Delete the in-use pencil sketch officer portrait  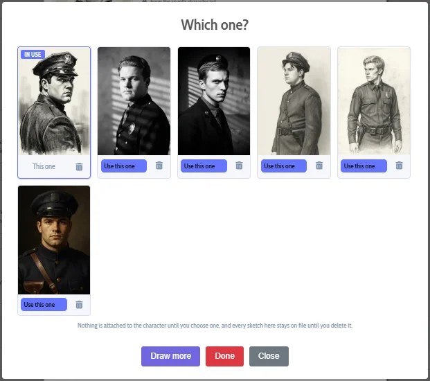[79, 166]
